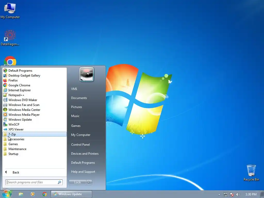
Task: Open Default Programs icon in programs list
Action: 5,71
